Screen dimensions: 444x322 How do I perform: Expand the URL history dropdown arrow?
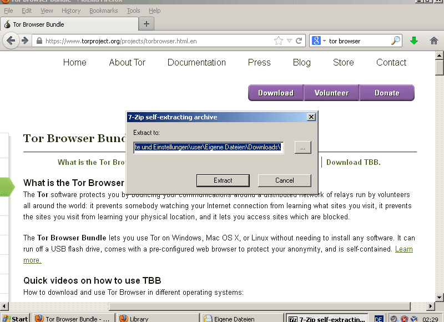coord(289,41)
